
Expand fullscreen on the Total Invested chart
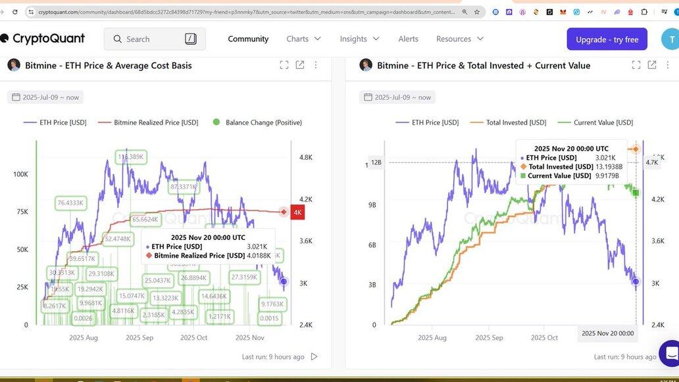pyautogui.click(x=636, y=65)
